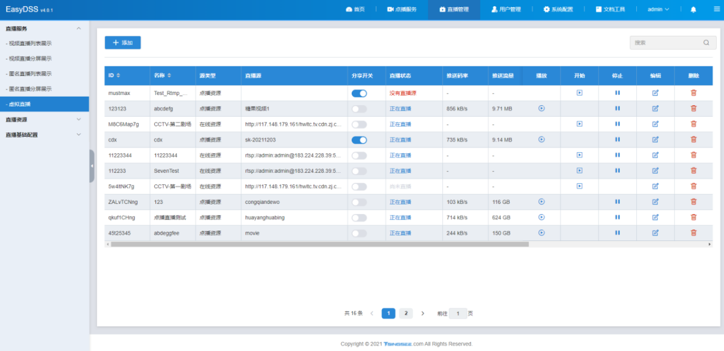724x351 pixels.
Task: Click the search magnifier icon
Action: pyautogui.click(x=706, y=43)
